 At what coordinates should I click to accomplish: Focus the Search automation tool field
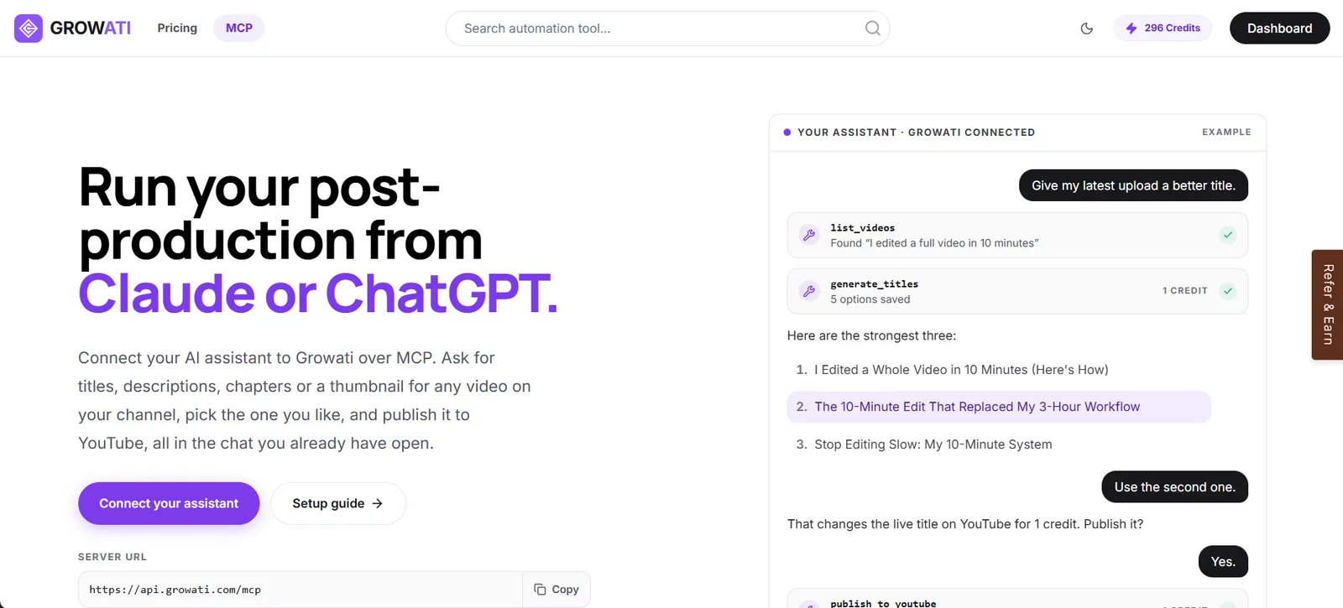point(667,29)
